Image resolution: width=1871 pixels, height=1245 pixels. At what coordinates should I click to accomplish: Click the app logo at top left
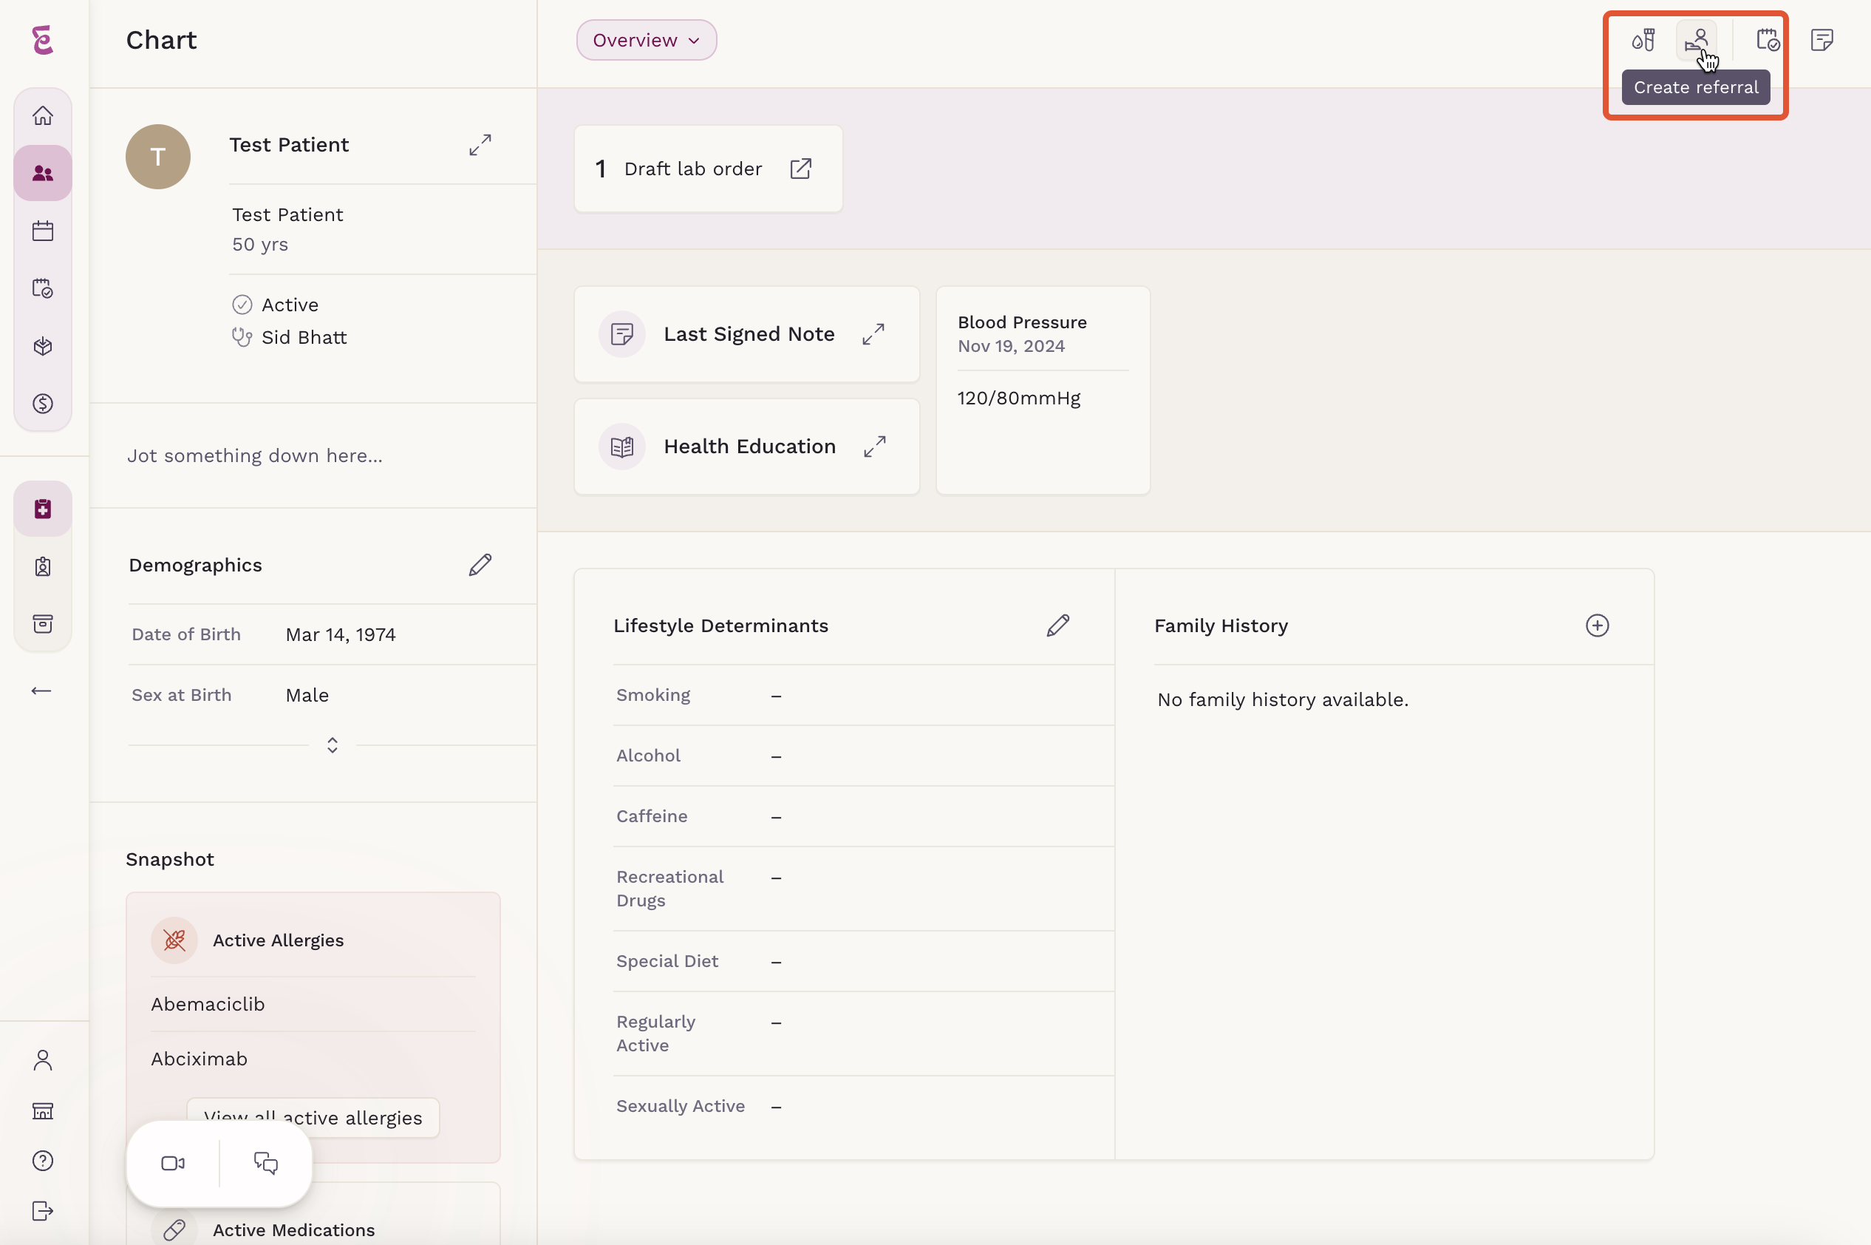coord(43,40)
